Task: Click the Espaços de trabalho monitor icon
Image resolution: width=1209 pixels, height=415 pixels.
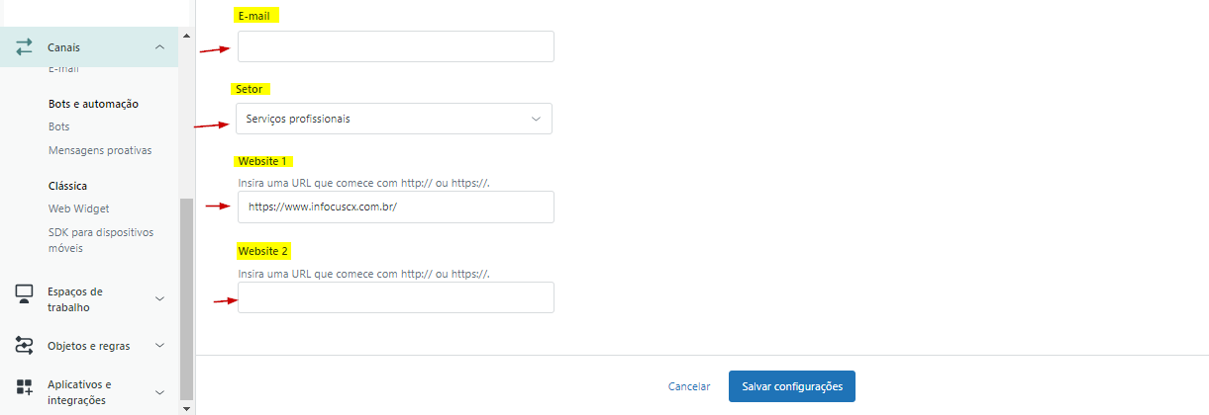Action: click(25, 292)
